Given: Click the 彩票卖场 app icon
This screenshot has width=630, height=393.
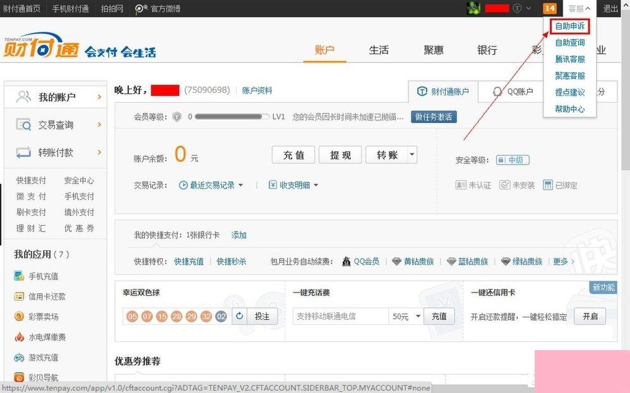Looking at the screenshot, I should pyautogui.click(x=19, y=316).
